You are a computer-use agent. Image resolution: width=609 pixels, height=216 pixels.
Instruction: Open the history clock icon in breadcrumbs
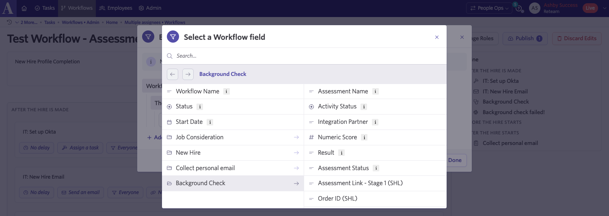coord(9,22)
